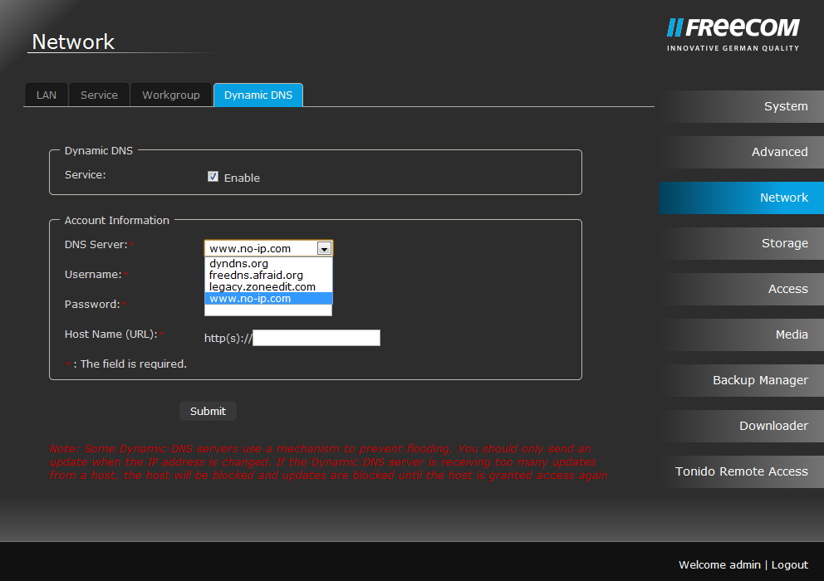Click the 'Password:' label
The height and width of the screenshot is (581, 824).
pos(92,305)
